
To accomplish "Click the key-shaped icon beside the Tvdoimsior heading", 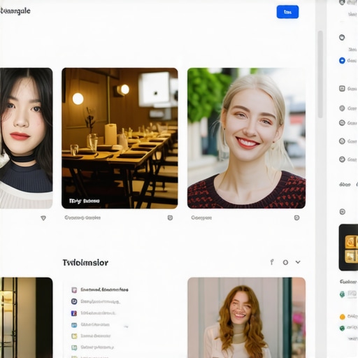I will [272, 262].
